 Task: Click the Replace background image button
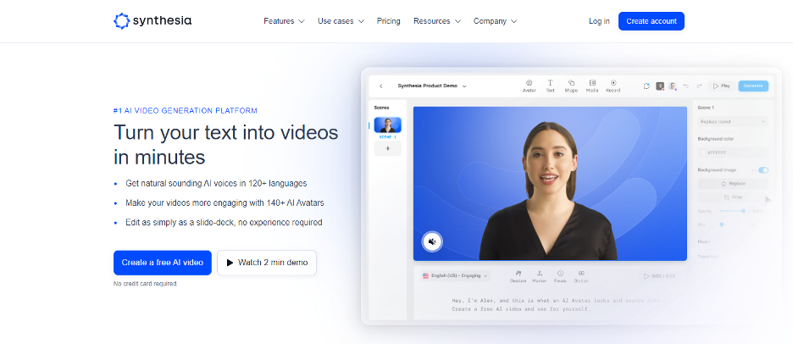click(x=733, y=184)
